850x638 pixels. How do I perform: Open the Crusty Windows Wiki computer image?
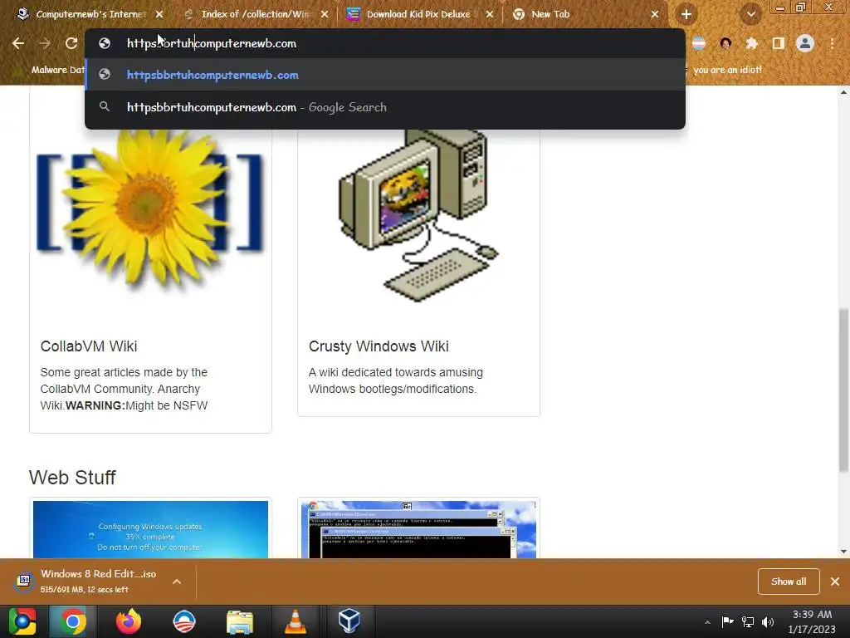tap(418, 217)
